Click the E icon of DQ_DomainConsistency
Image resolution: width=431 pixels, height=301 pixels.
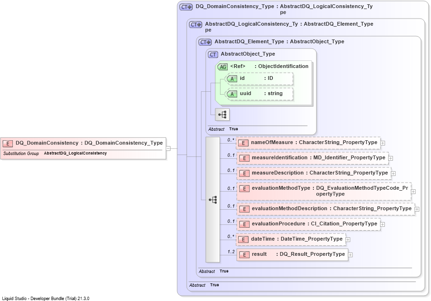pyautogui.click(x=8, y=144)
